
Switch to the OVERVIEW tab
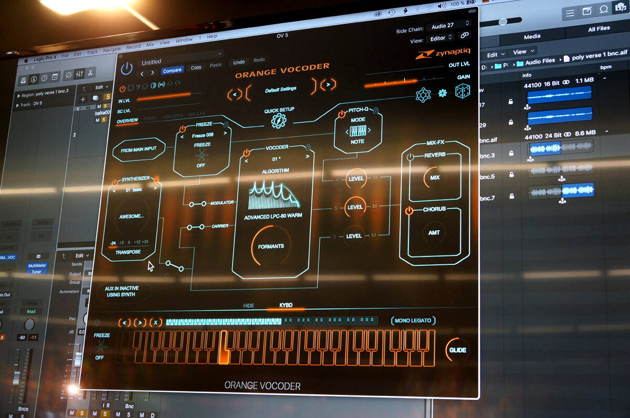(x=127, y=121)
